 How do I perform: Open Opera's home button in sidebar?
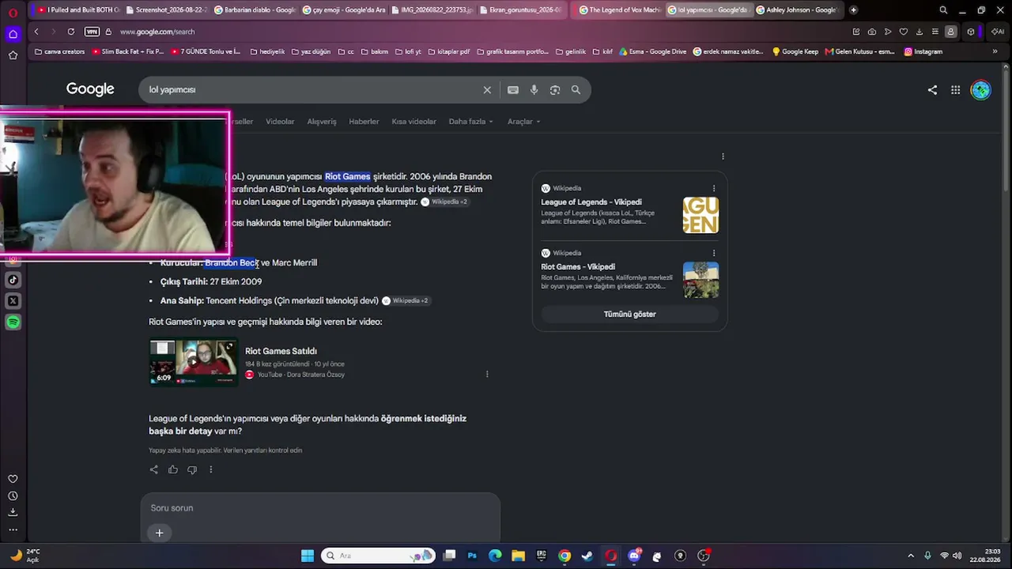[x=13, y=34]
